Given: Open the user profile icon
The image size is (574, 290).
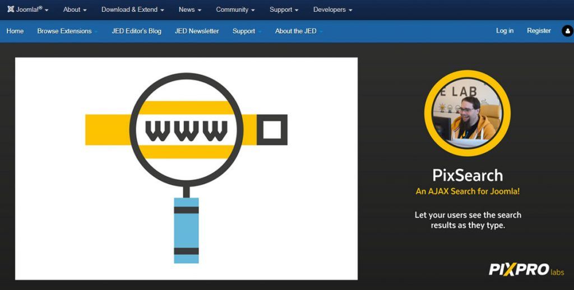Looking at the screenshot, I should (x=567, y=31).
